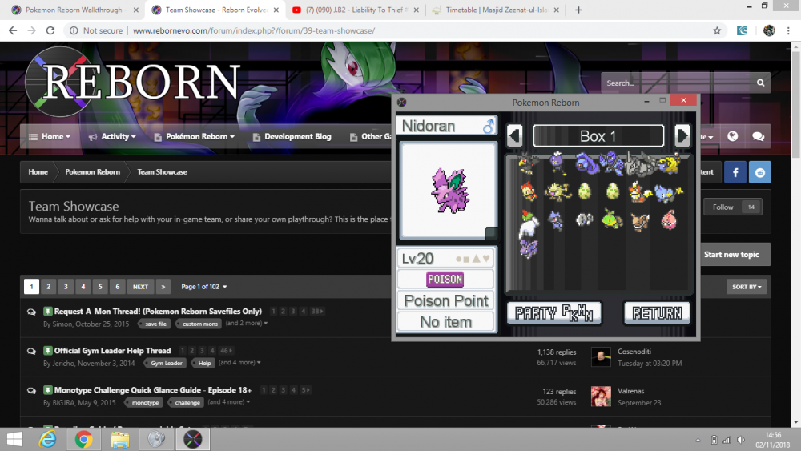Go to page 6 of topics

(118, 287)
